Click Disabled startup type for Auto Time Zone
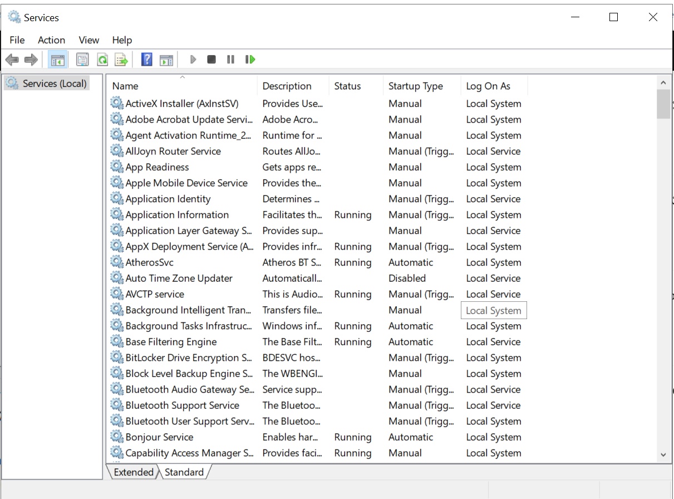The image size is (674, 499). point(407,278)
